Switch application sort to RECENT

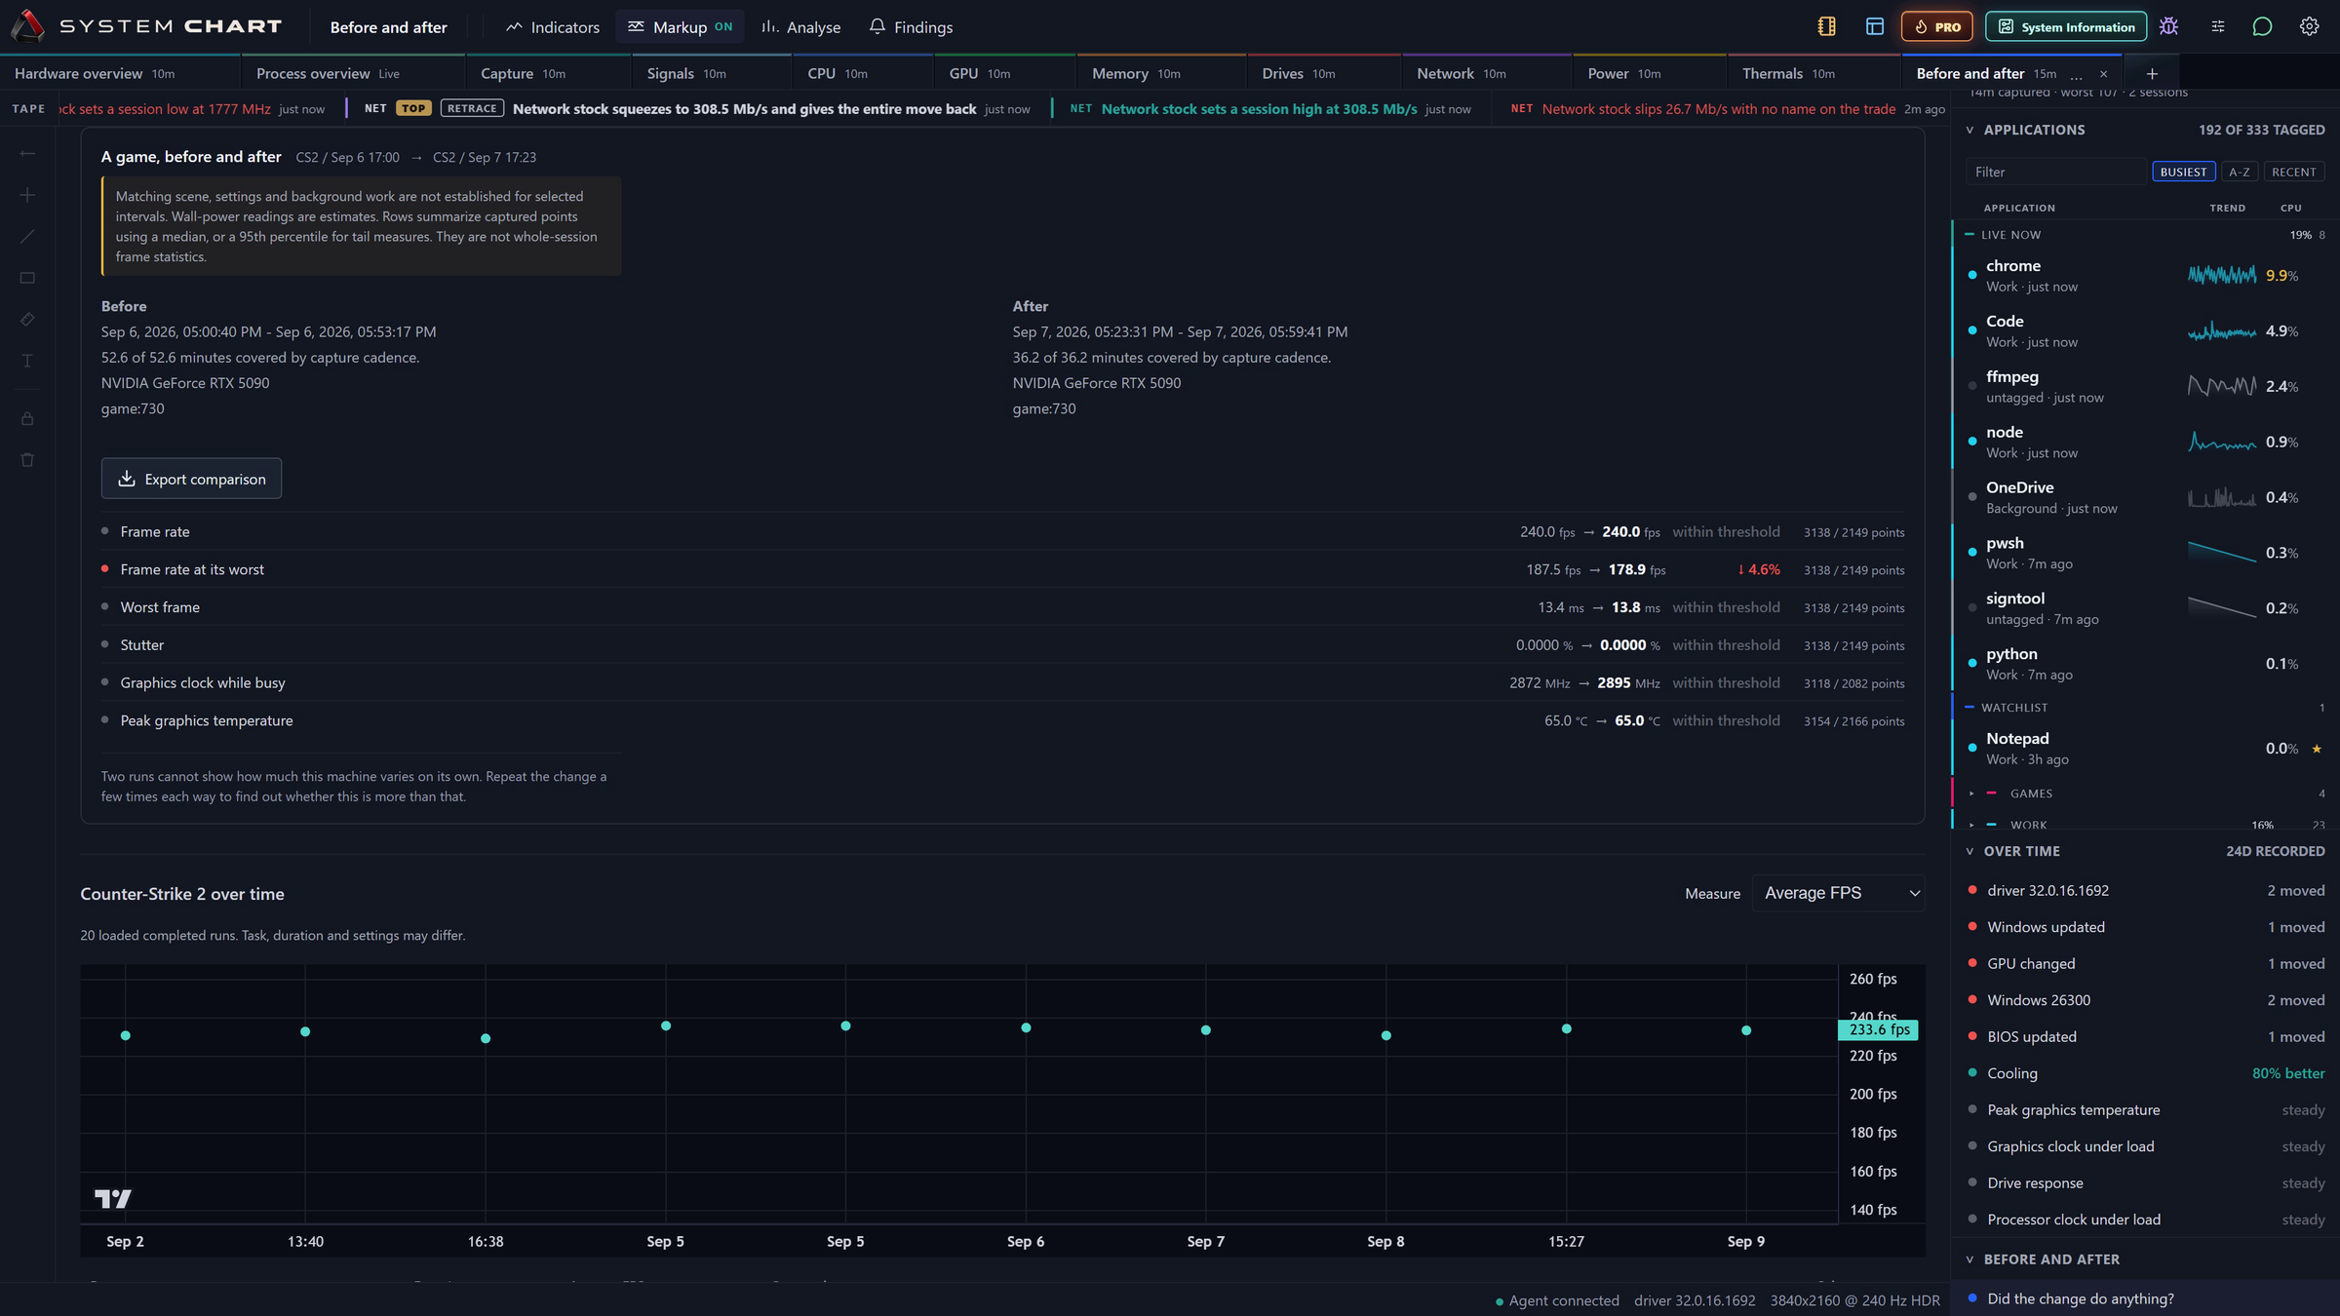2293,172
